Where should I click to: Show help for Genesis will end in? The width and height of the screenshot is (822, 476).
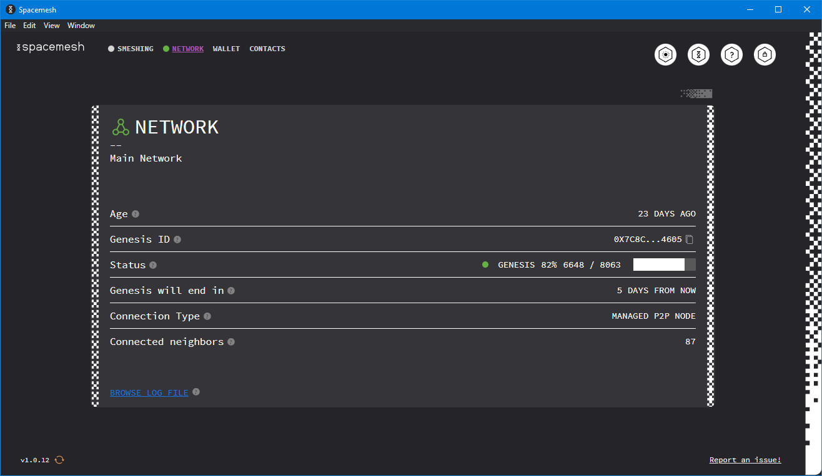pyautogui.click(x=231, y=291)
